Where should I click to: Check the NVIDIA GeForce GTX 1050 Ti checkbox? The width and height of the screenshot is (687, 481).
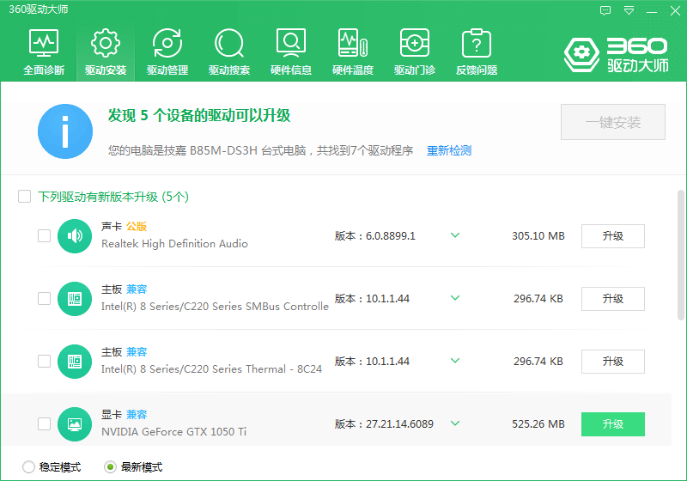coord(44,423)
